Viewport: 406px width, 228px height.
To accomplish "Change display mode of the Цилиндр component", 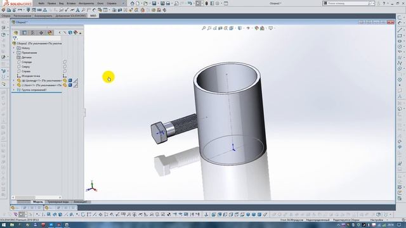I will [x=70, y=80].
